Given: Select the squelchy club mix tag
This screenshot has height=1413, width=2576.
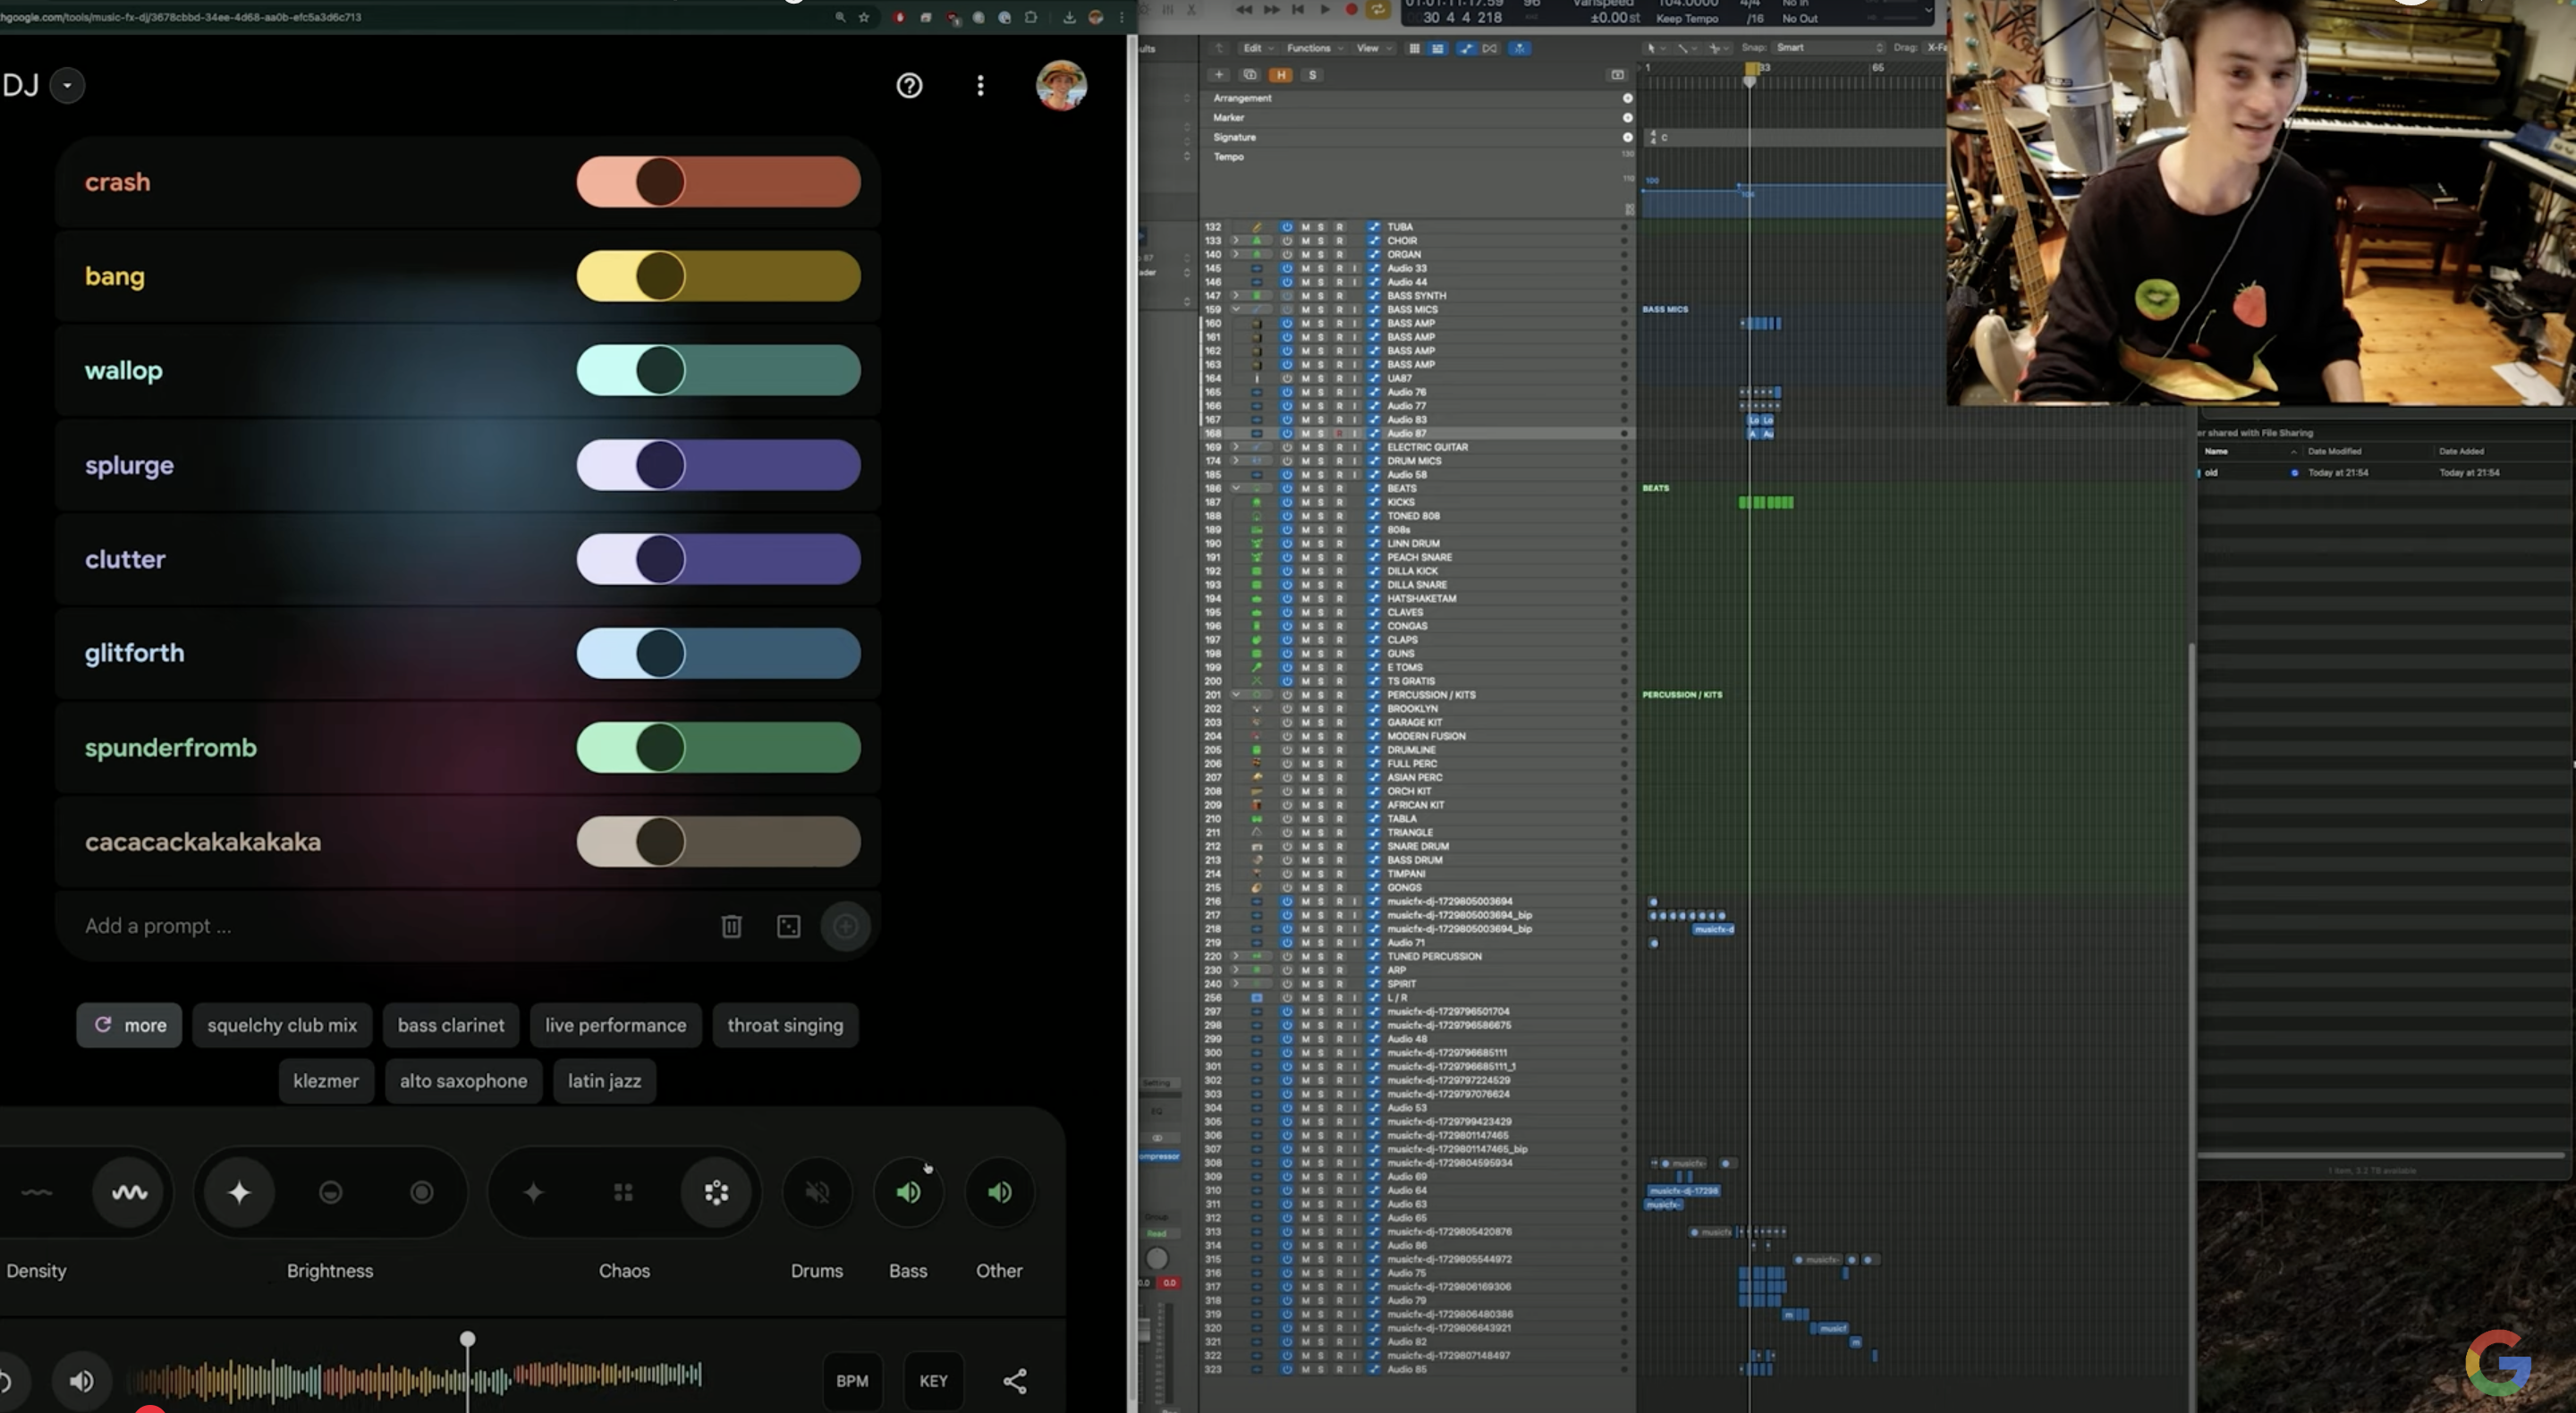Looking at the screenshot, I should tap(282, 1023).
